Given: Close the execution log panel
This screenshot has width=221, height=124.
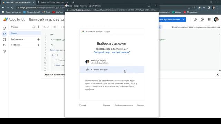Looking at the screenshot, I should (218, 75).
